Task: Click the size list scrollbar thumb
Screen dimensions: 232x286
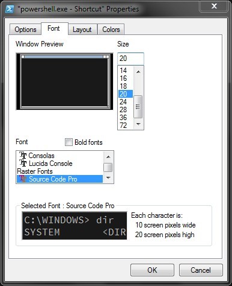Action: [138, 107]
